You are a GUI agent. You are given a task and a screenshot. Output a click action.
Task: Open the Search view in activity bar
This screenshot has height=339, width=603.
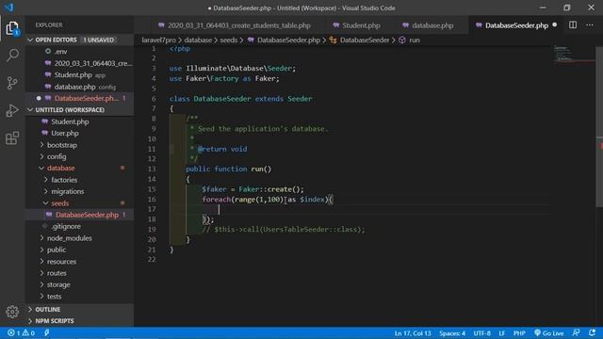pyautogui.click(x=12, y=56)
